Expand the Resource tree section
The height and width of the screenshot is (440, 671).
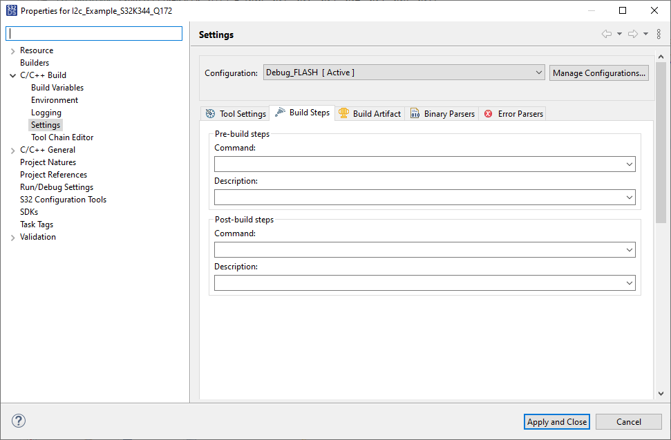click(x=12, y=50)
